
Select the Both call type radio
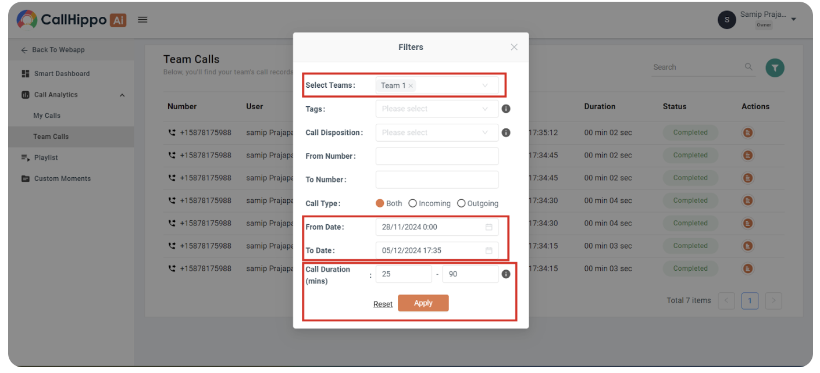(380, 203)
